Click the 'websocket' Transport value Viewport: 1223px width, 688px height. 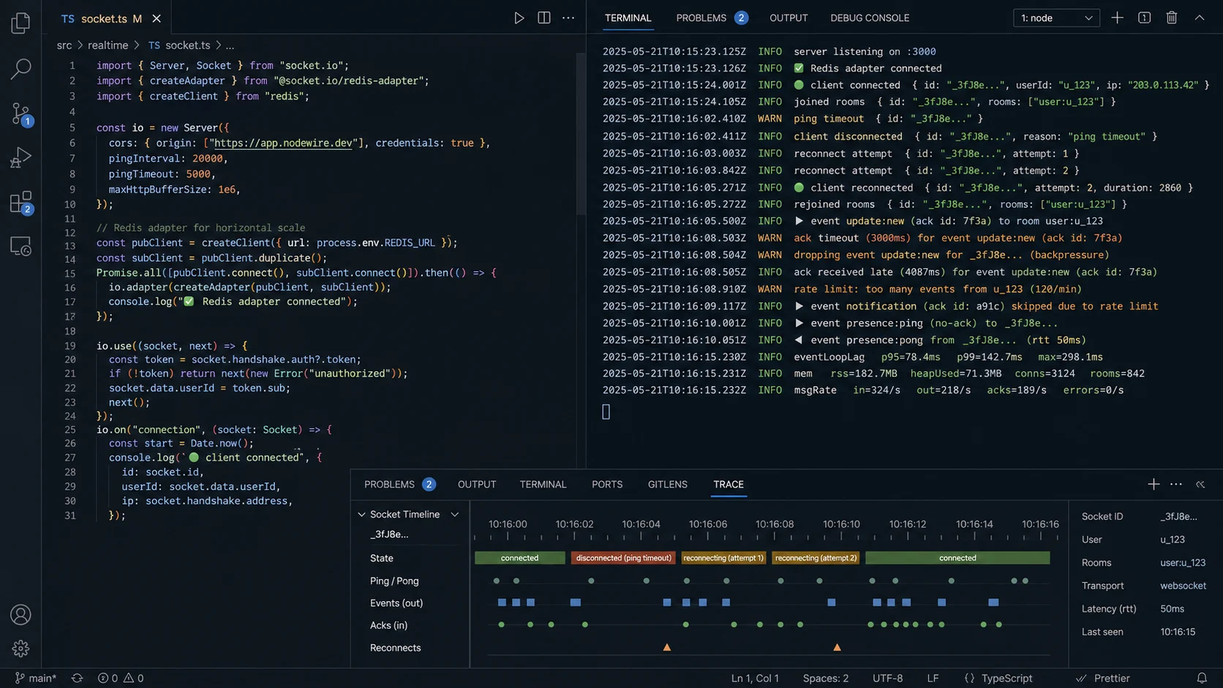click(x=1183, y=586)
